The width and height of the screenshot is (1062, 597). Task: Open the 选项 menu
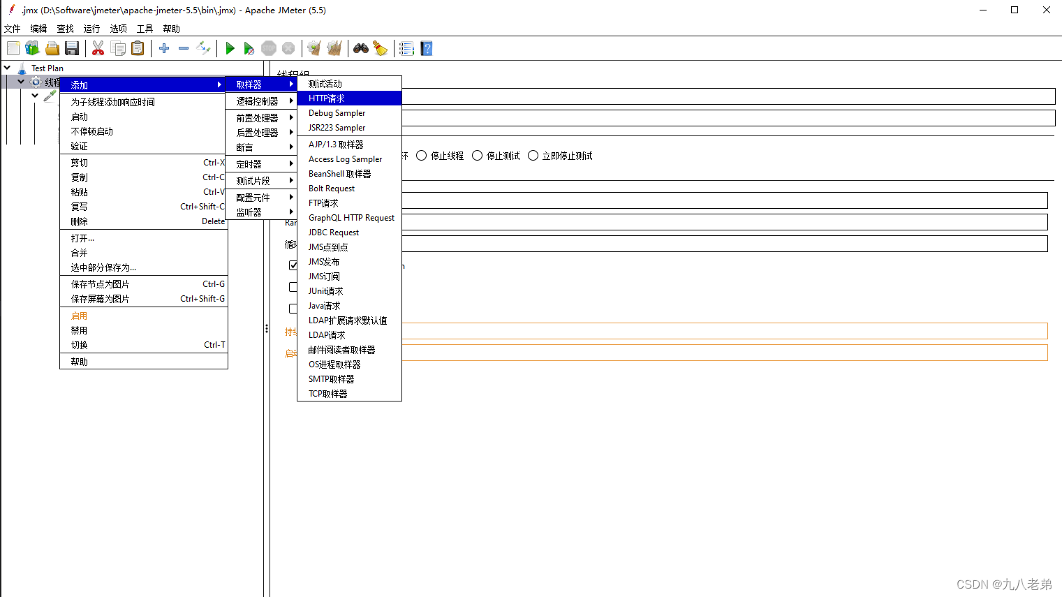click(x=118, y=29)
